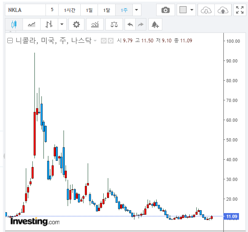Choose the bar chart style icon

pos(49,24)
